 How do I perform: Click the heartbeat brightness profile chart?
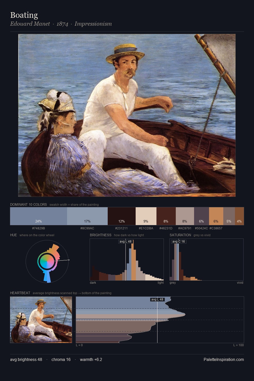pos(160,320)
